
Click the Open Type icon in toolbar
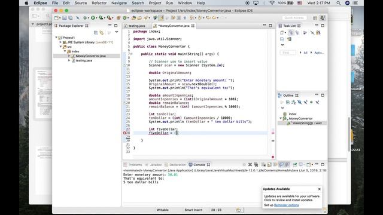pyautogui.click(x=133, y=18)
